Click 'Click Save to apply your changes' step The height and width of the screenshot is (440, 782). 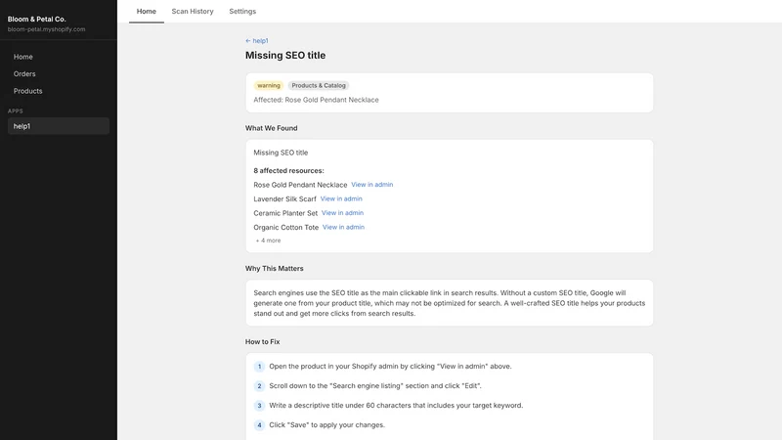[327, 425]
